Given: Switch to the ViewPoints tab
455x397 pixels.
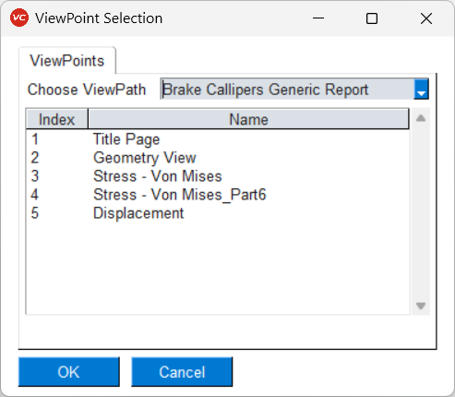Looking at the screenshot, I should (x=67, y=61).
